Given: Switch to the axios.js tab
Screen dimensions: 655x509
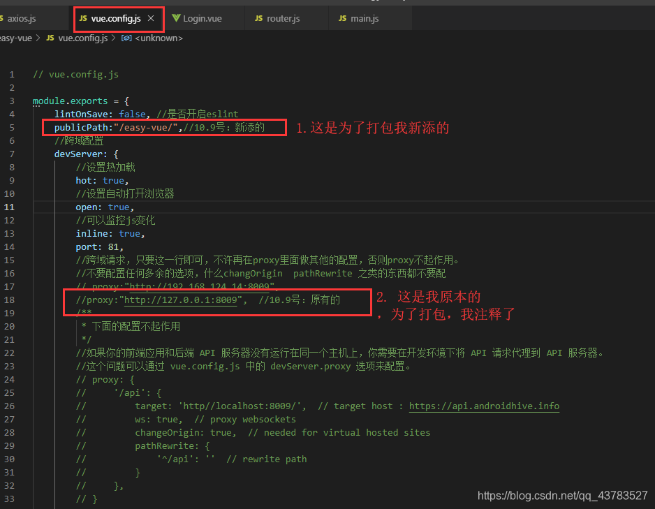Looking at the screenshot, I should 20,18.
